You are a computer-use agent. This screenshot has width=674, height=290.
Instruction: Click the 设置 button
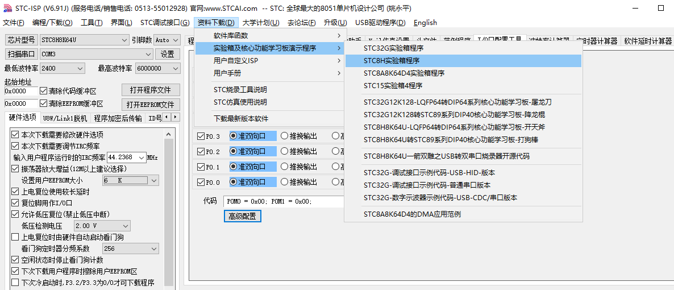coord(167,54)
